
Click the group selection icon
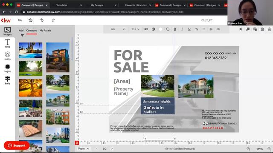pyautogui.click(x=241, y=29)
